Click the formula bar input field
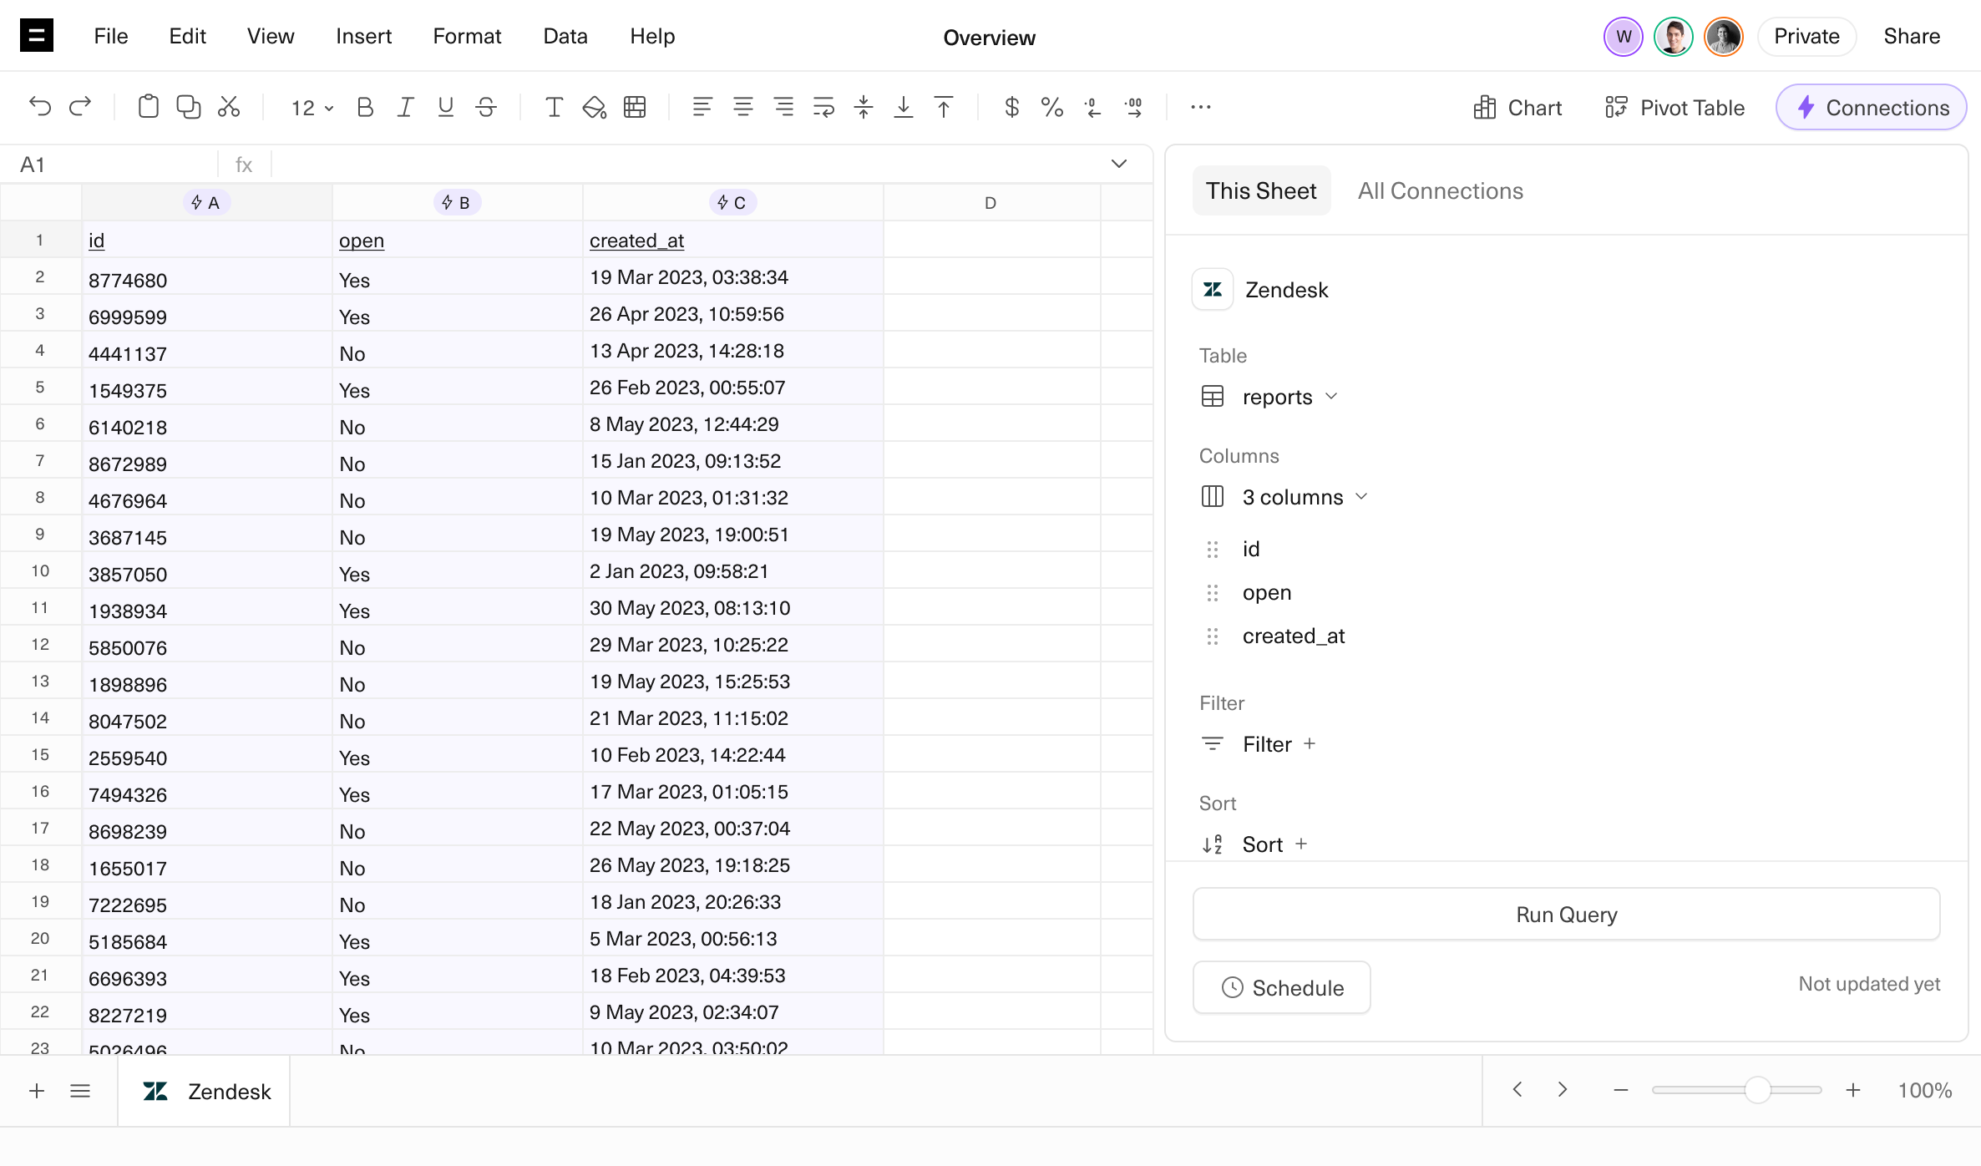Screen dimensions: 1981x1166 [685, 165]
